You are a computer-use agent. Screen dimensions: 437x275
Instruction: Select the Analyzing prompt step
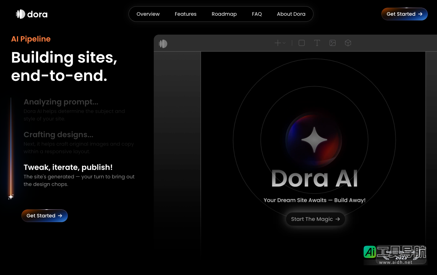click(x=61, y=102)
